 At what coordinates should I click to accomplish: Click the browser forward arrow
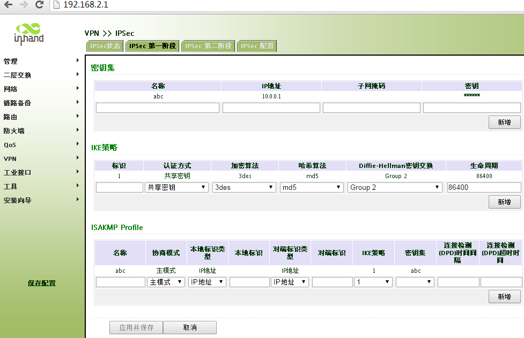coord(23,5)
